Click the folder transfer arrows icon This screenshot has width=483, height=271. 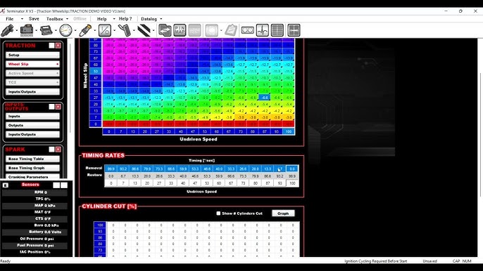165,30
